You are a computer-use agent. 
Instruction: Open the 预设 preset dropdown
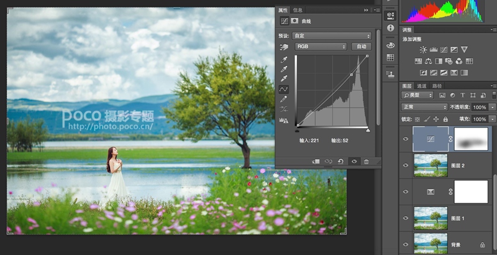332,35
